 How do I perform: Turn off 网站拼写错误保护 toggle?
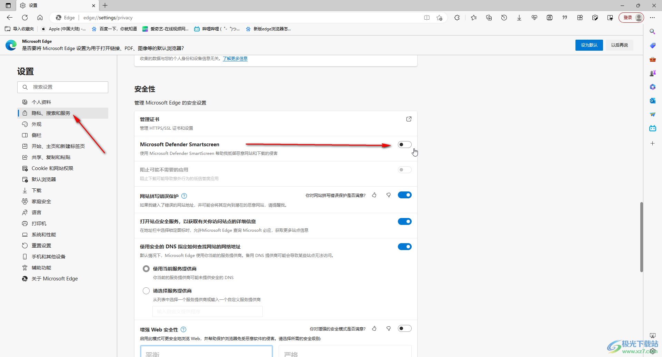405,195
